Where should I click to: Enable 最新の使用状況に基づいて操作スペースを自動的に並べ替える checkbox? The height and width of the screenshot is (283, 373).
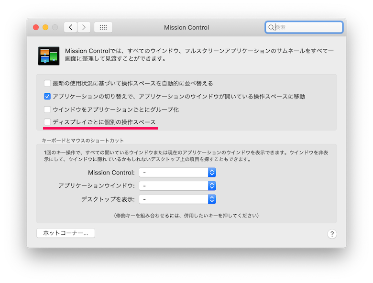[x=47, y=83]
